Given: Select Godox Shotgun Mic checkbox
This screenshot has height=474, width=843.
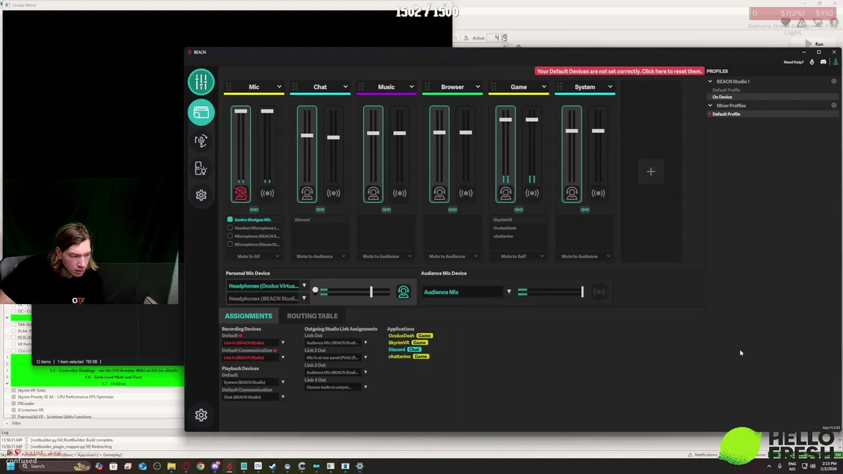Looking at the screenshot, I should pyautogui.click(x=230, y=220).
